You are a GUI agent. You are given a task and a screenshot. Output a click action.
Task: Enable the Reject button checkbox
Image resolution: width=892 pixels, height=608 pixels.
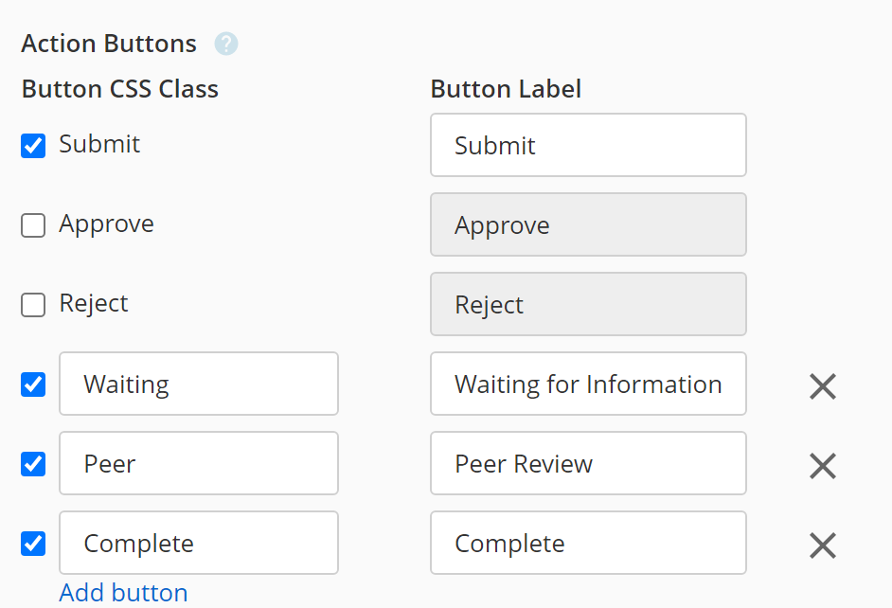(x=33, y=305)
